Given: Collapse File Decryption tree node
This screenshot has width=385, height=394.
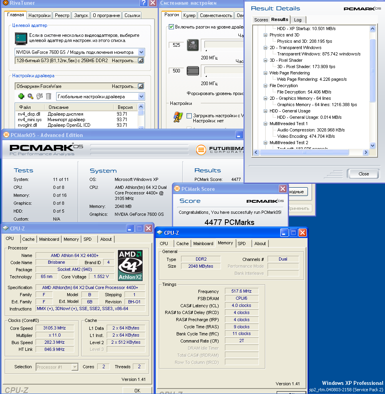Looking at the screenshot, I should (x=265, y=86).
